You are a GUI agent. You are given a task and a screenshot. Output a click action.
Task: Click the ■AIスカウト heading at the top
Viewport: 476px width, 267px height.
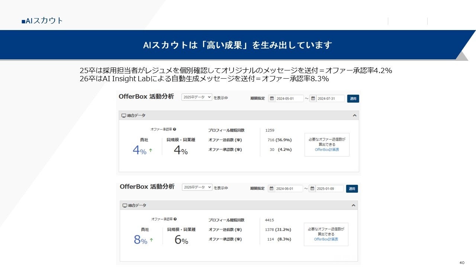(42, 21)
